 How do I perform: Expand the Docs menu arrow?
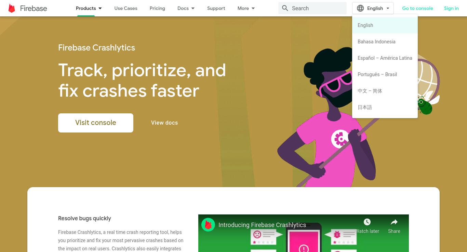click(x=193, y=8)
